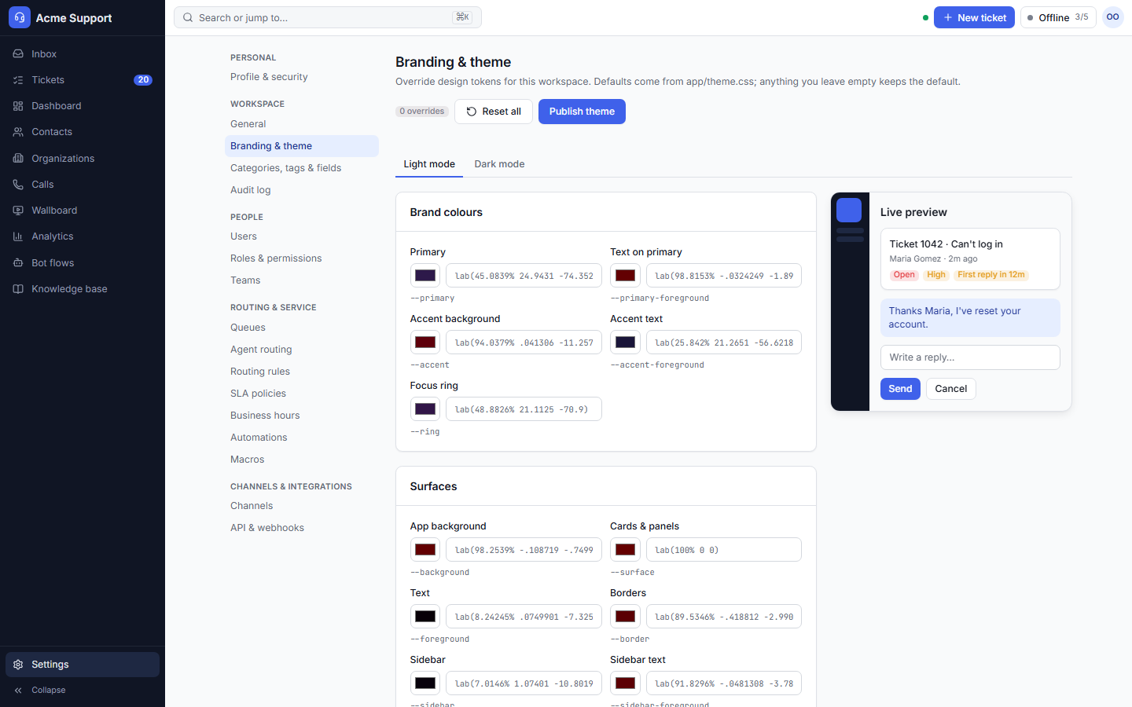The height and width of the screenshot is (707, 1132).
Task: Open Roles & permissions settings
Action: tap(302, 258)
